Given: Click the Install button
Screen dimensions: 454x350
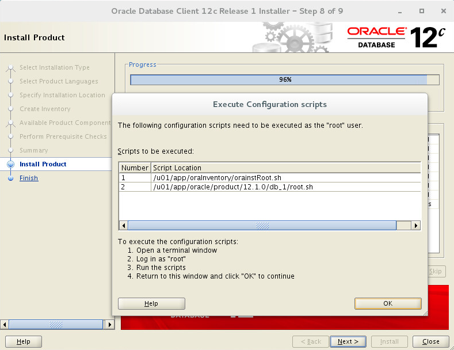Looking at the screenshot, I should [390, 341].
